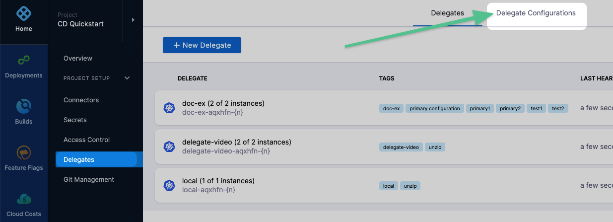Image resolution: width=613 pixels, height=222 pixels.
Task: Click delegate-video-aqxhfn-{n} identifier text
Action: (226, 151)
